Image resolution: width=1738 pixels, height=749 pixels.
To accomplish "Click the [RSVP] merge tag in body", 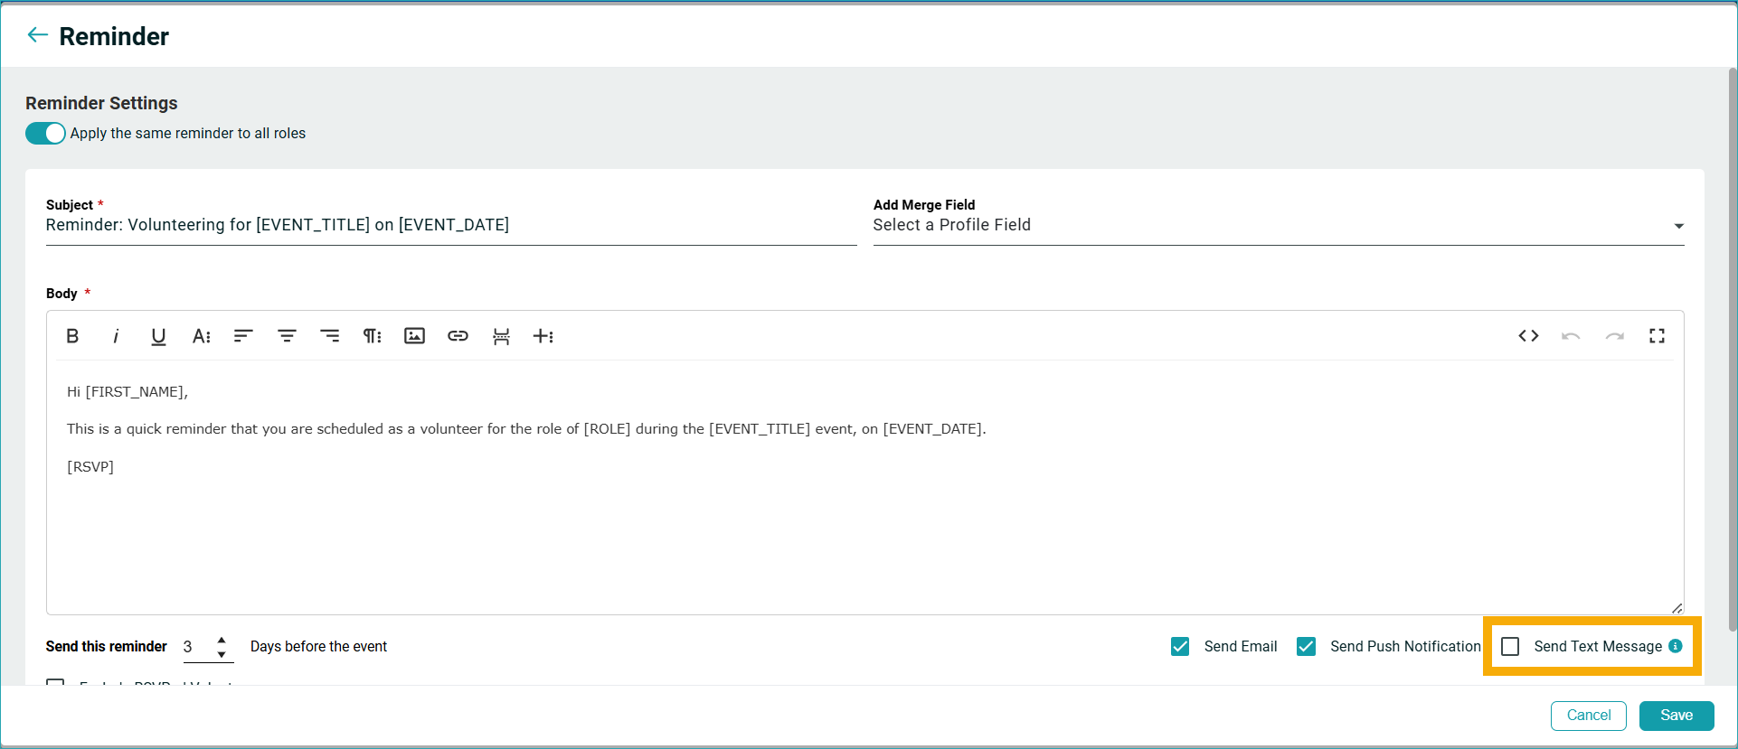I will click(x=90, y=467).
